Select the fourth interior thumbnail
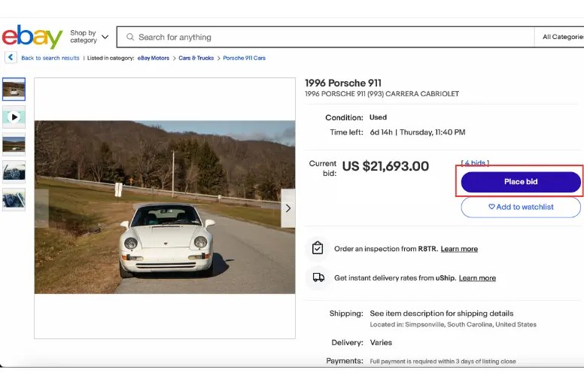Screen dimensions: 584x385 coord(14,172)
